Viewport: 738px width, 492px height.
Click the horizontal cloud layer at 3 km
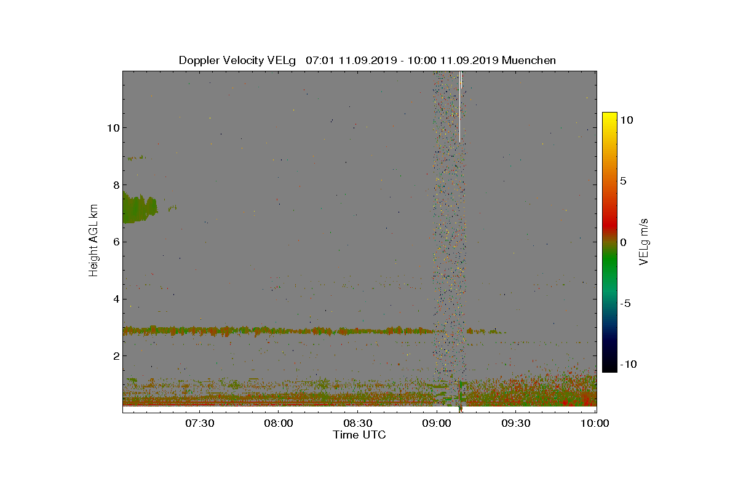(x=280, y=331)
